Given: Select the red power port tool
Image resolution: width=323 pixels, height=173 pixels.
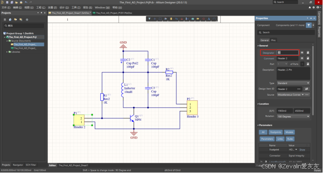Looking at the screenshot, I should pyautogui.click(x=182, y=19).
